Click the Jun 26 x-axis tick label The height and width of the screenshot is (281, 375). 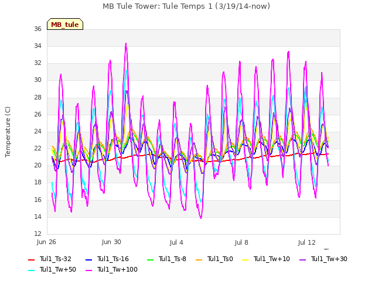46,242
